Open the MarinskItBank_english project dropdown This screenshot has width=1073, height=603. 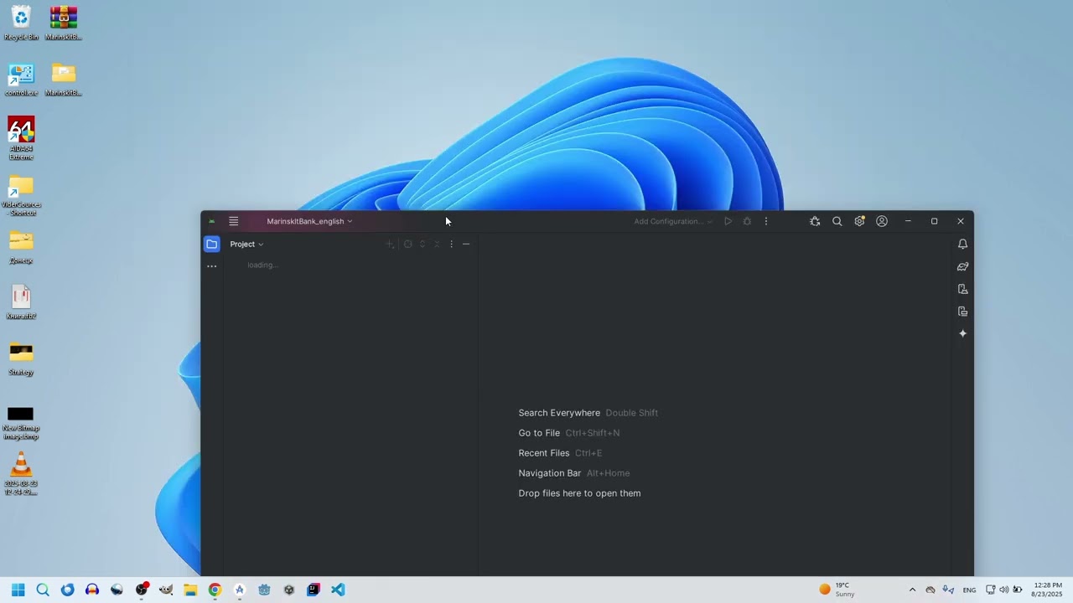point(309,221)
